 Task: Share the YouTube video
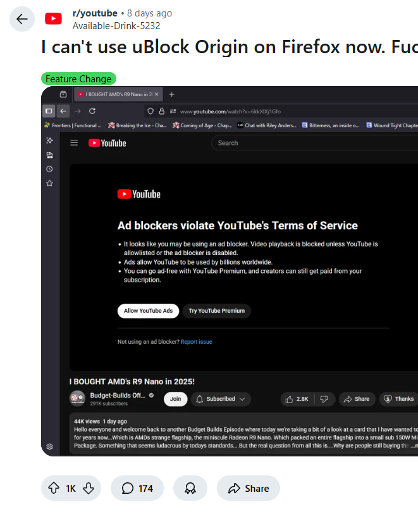tap(357, 399)
